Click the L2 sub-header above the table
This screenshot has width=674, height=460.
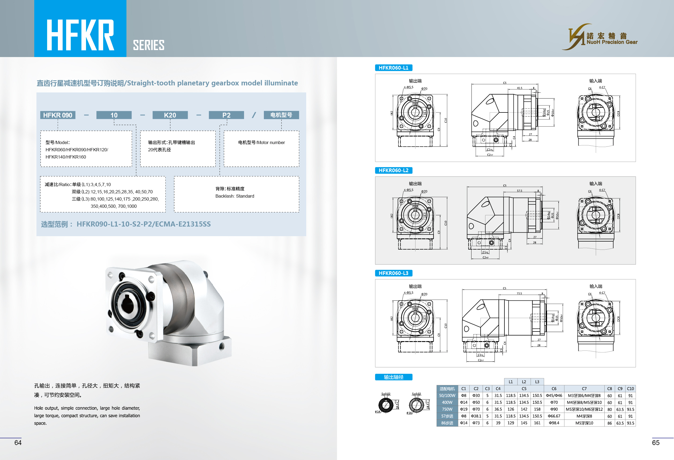pos(524,382)
